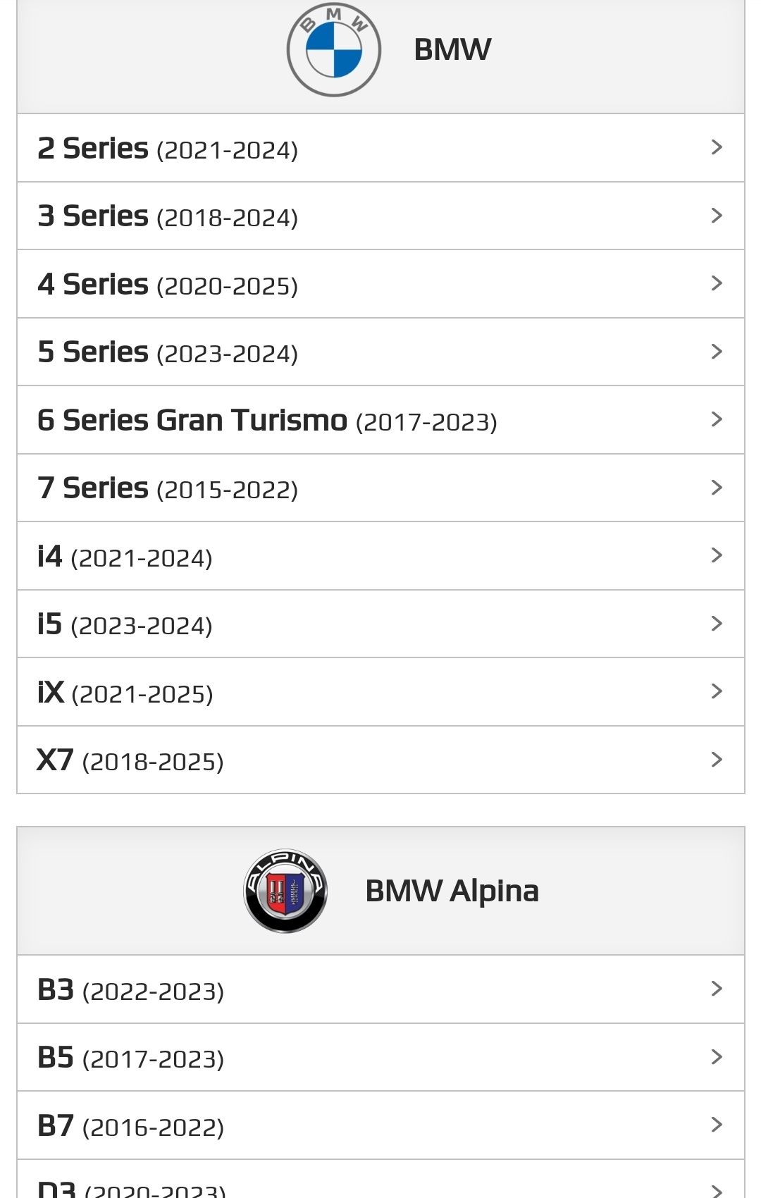The height and width of the screenshot is (1198, 761).
Task: Click the BMW Alpina header text
Action: pyautogui.click(x=452, y=891)
